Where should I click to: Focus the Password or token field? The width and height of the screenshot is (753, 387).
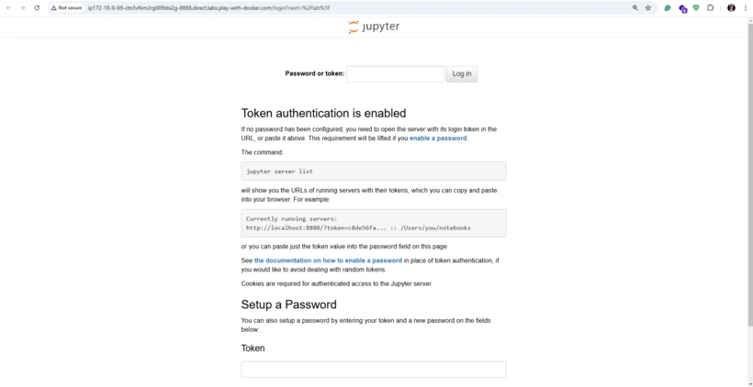(395, 74)
